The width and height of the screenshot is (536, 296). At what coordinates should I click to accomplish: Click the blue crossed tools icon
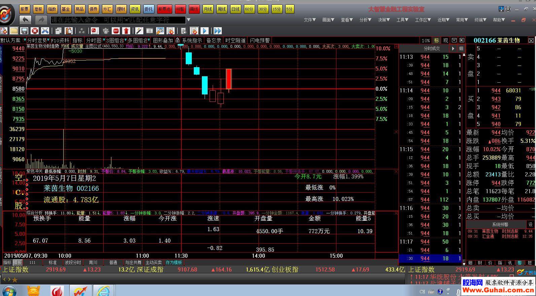click(x=45, y=31)
